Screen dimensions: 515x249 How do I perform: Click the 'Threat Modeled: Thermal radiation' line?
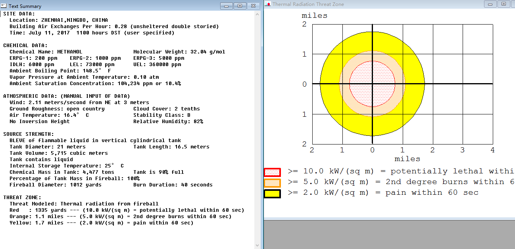[x=84, y=204]
